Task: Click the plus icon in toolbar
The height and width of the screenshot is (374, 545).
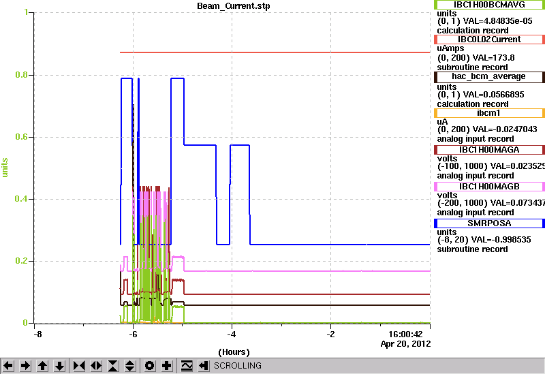Action: (167, 366)
